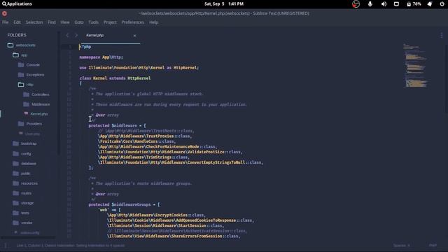Open the Find menu
The width and height of the screenshot is (448, 252).
click(52, 22)
